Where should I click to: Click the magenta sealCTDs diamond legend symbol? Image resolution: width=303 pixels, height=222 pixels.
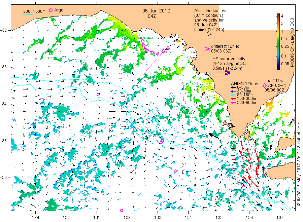(x=265, y=85)
